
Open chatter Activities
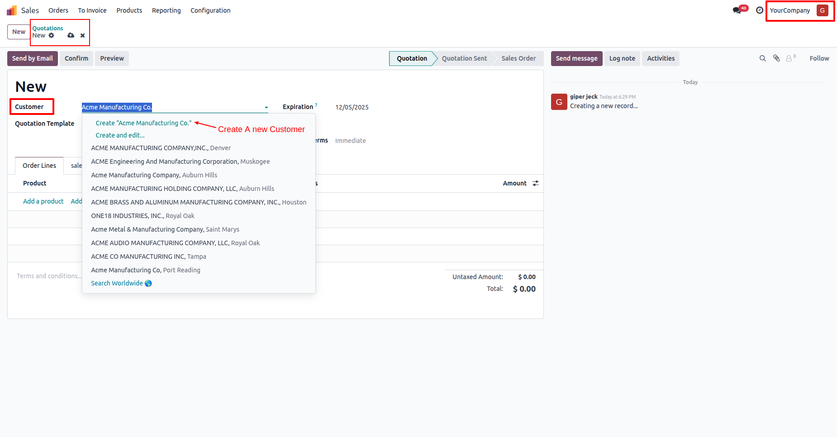[661, 58]
